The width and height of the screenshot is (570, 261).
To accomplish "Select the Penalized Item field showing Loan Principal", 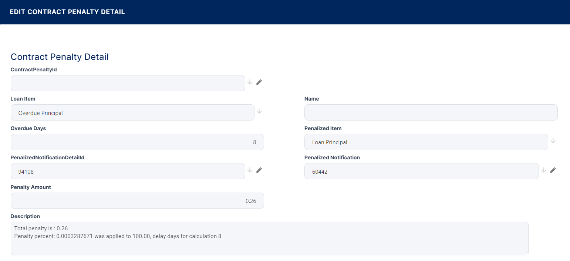I will tap(426, 142).
